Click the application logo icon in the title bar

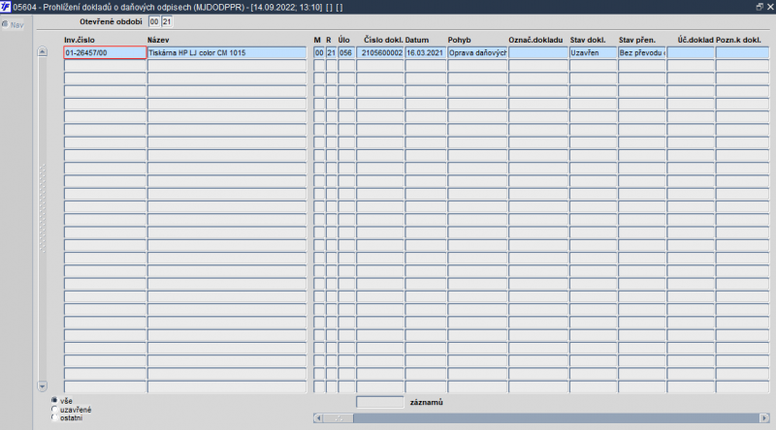coord(6,7)
